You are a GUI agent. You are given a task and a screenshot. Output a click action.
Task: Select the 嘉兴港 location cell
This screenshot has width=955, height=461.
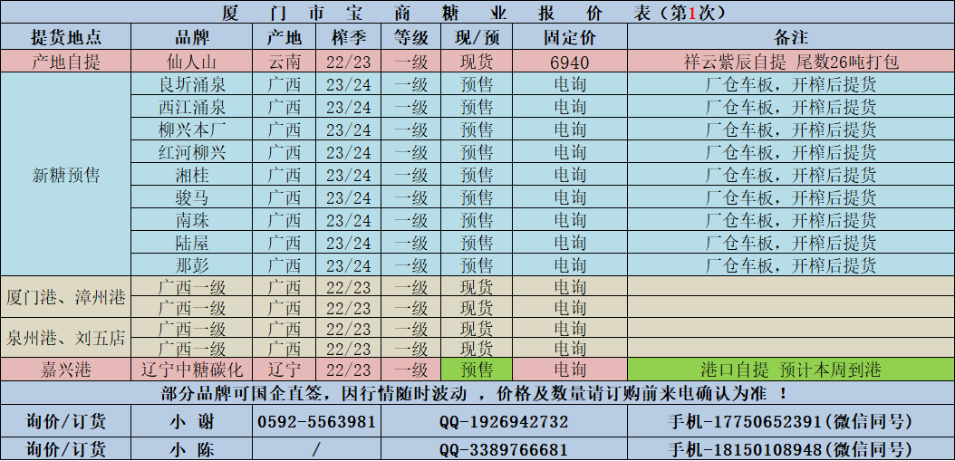[66, 370]
